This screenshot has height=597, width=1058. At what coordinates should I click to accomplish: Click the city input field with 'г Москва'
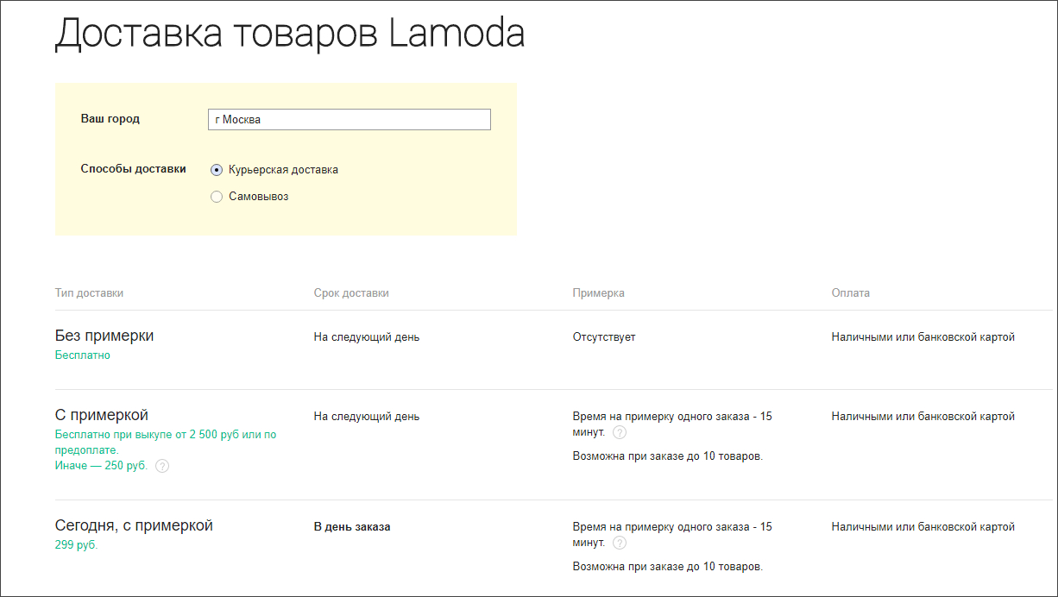pos(350,119)
